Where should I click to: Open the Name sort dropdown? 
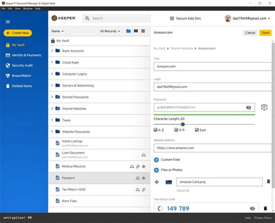click(x=57, y=31)
